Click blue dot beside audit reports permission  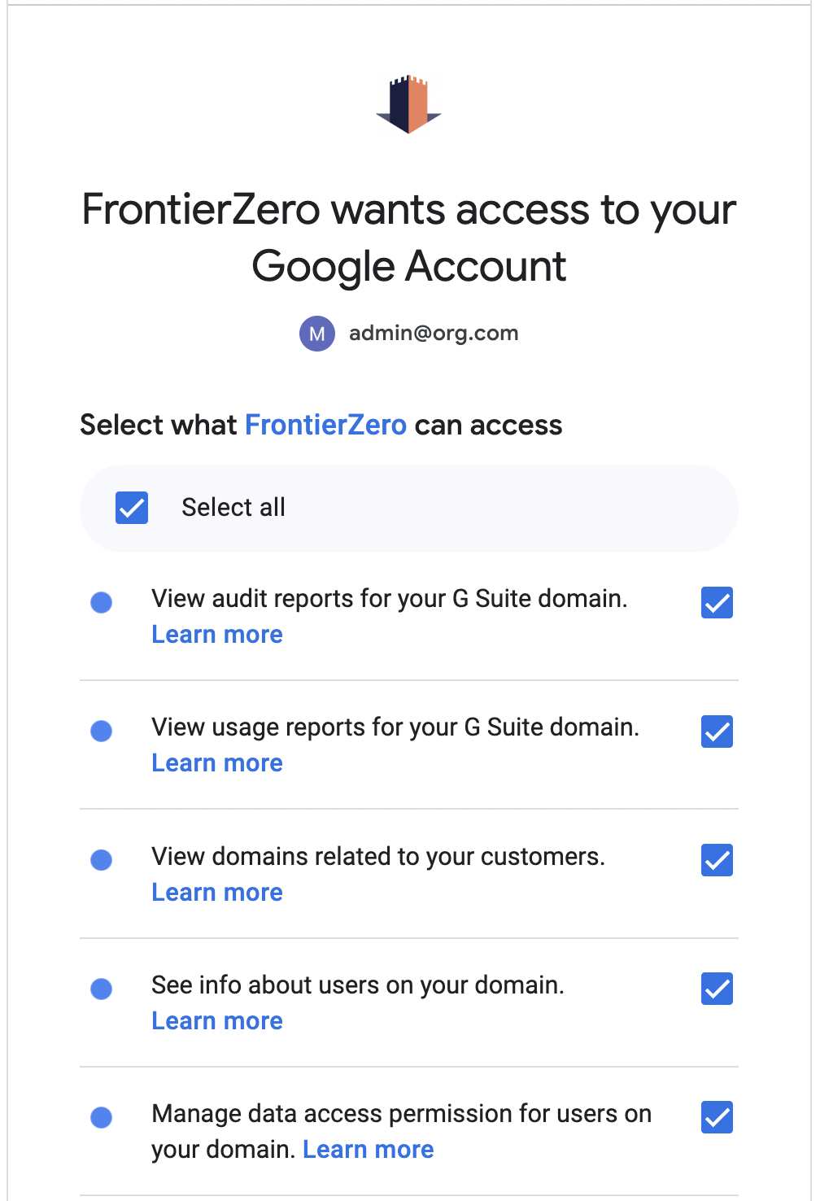tap(102, 603)
